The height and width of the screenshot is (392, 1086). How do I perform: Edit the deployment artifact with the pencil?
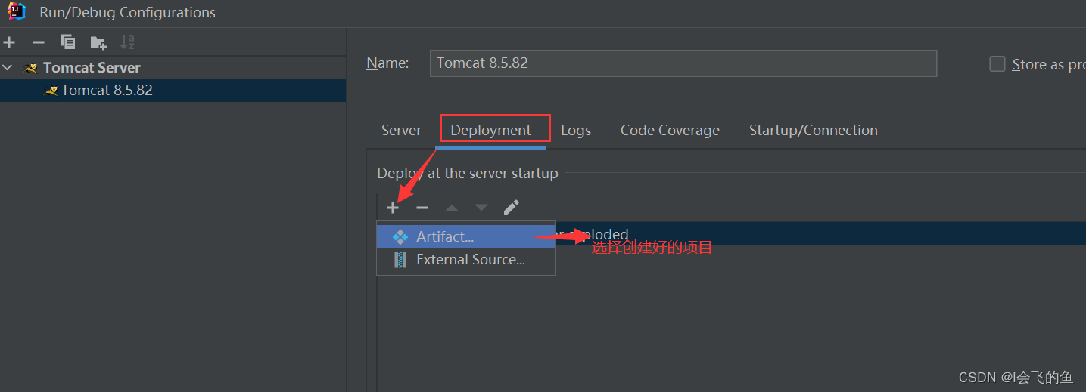512,207
